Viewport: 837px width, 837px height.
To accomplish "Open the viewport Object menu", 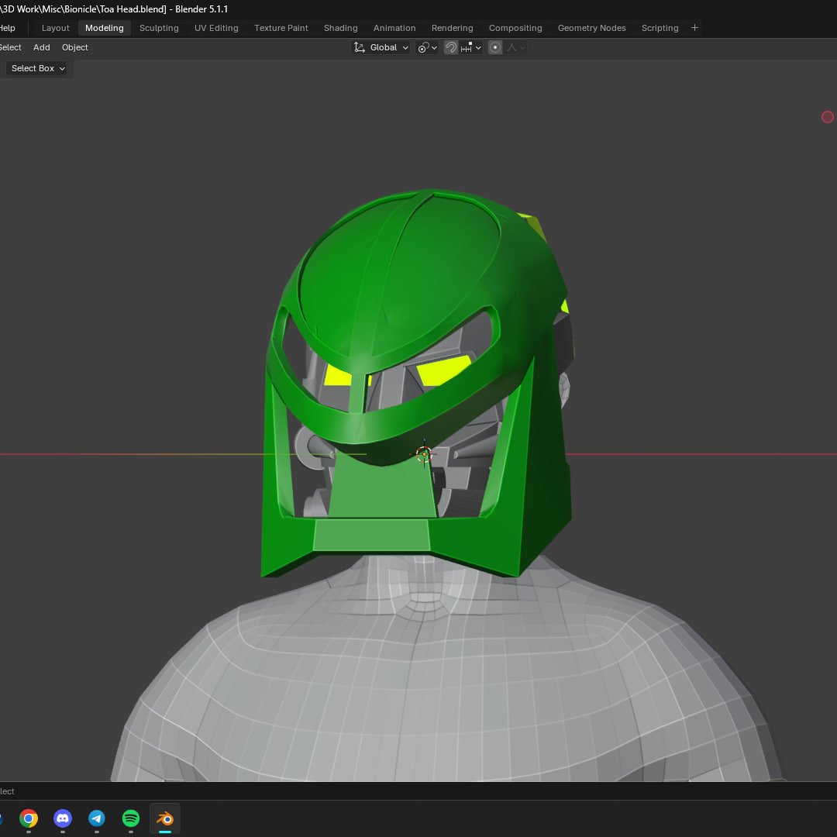I will pyautogui.click(x=74, y=47).
